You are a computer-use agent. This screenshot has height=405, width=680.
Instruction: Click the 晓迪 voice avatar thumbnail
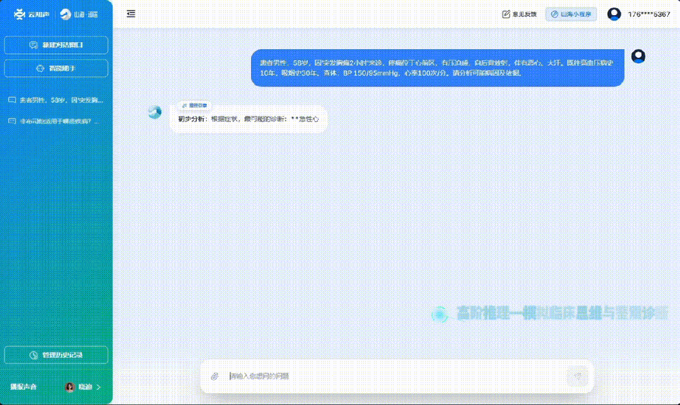click(x=70, y=387)
